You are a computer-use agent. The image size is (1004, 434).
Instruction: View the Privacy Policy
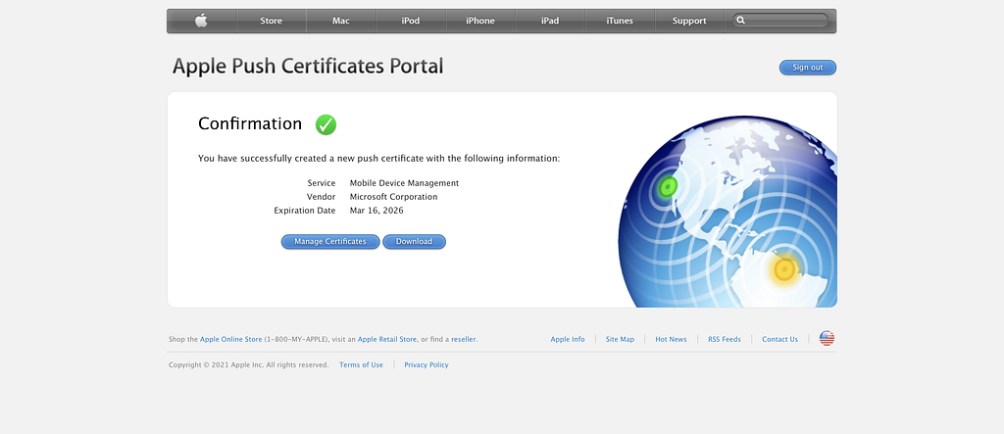[x=427, y=364]
